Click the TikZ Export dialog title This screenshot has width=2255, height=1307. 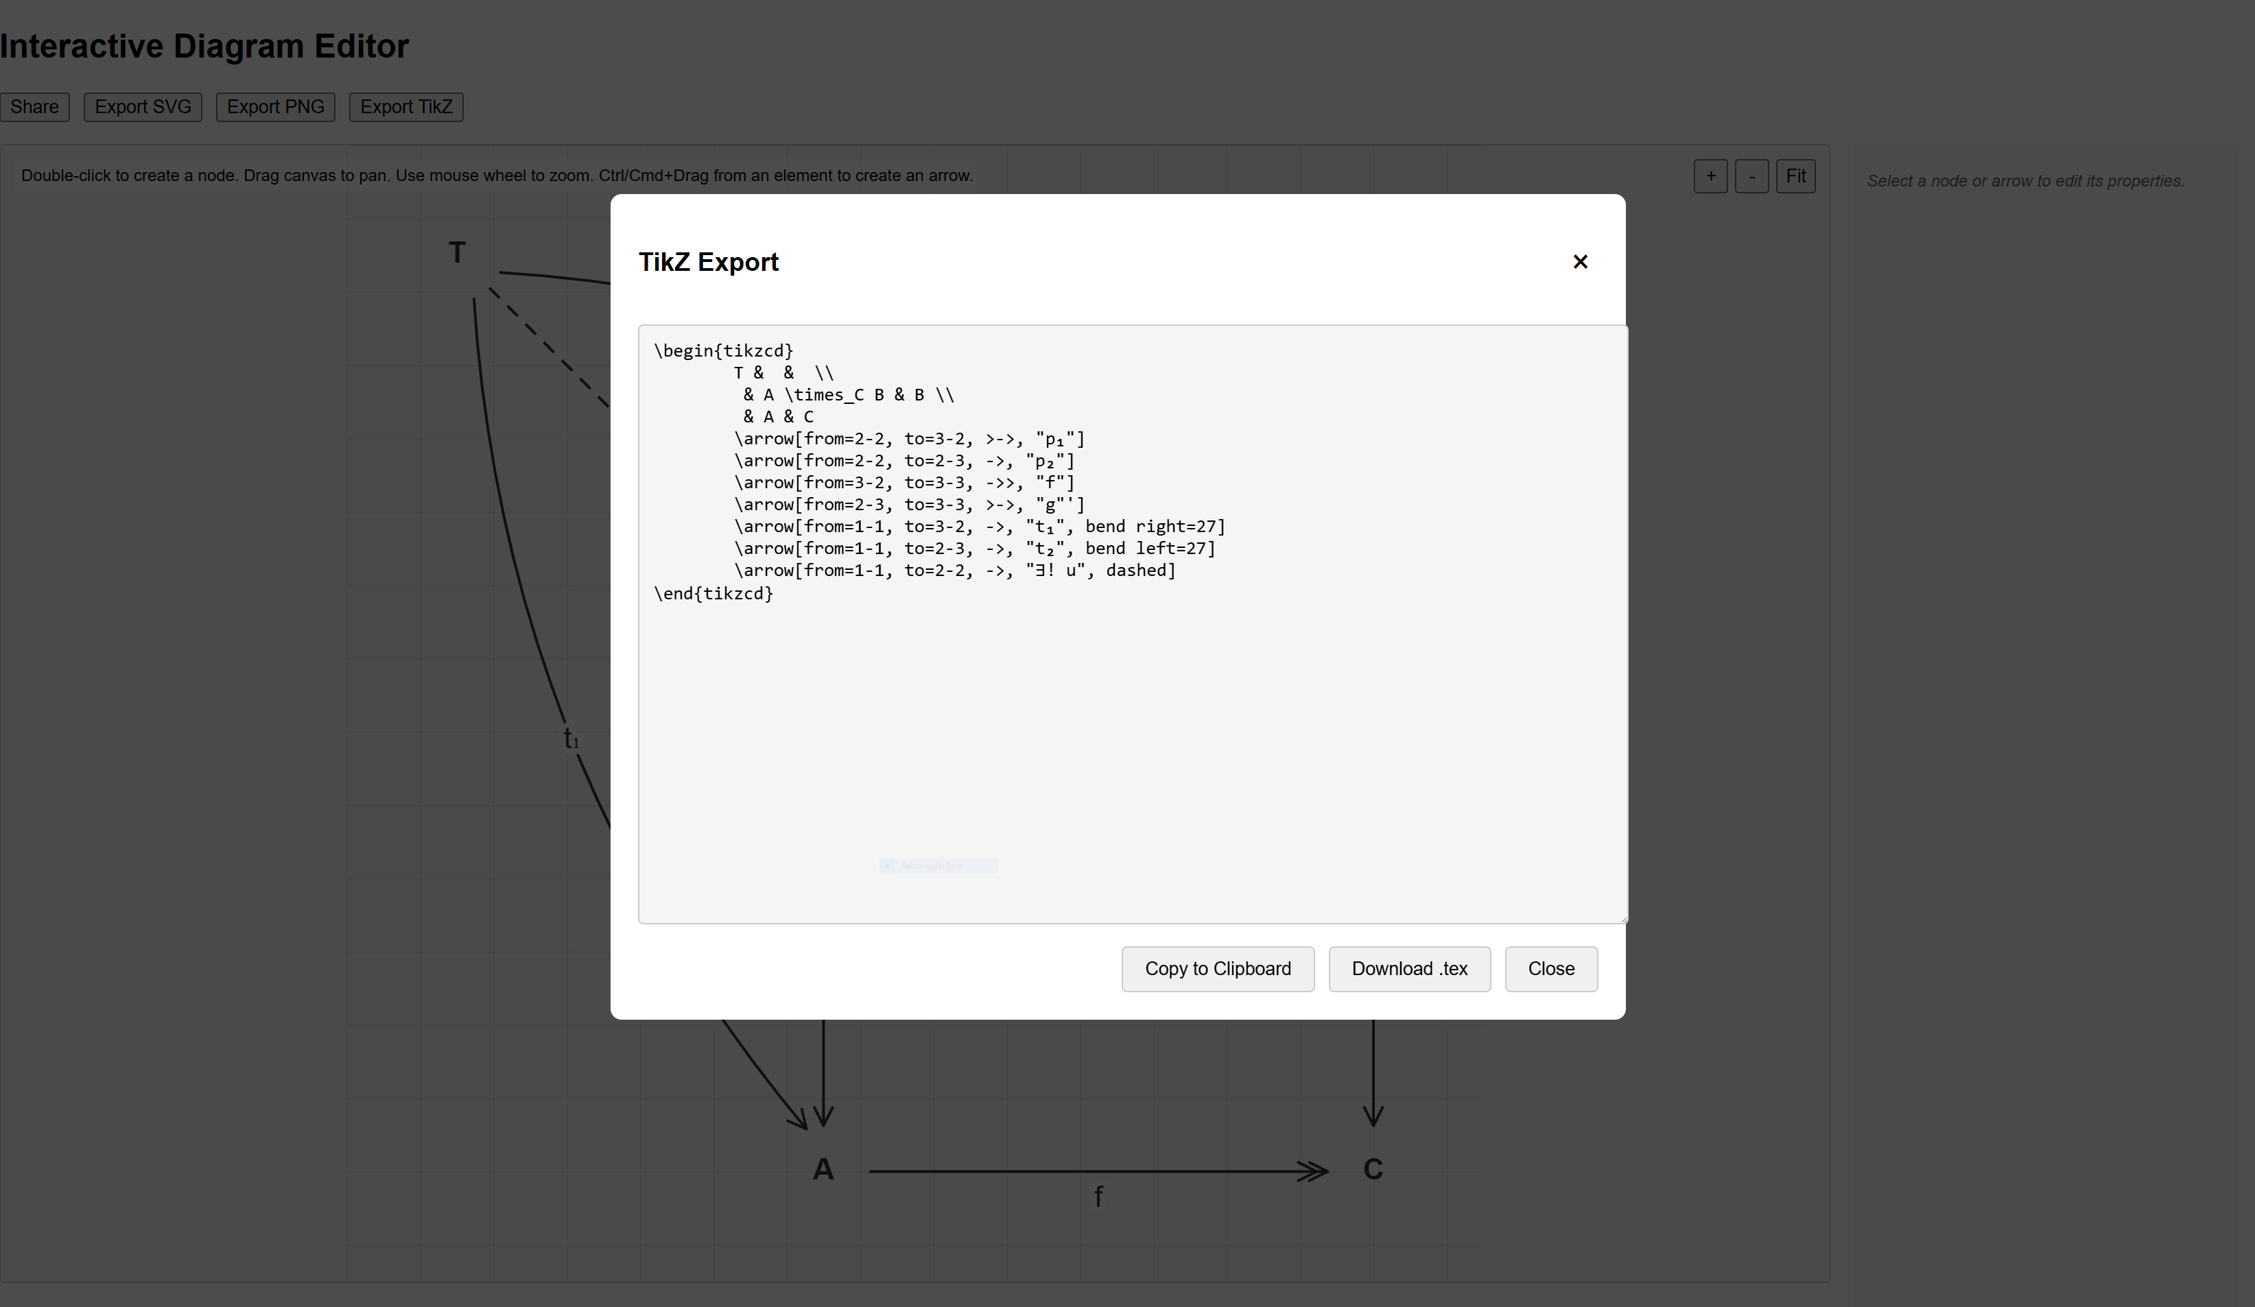point(709,262)
